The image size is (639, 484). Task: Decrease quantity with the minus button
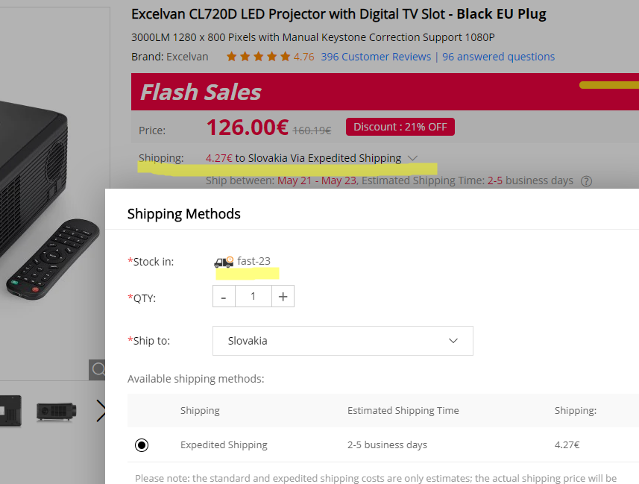224,296
